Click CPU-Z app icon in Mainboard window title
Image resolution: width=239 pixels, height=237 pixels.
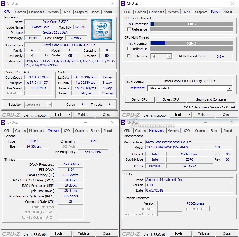tap(123, 122)
